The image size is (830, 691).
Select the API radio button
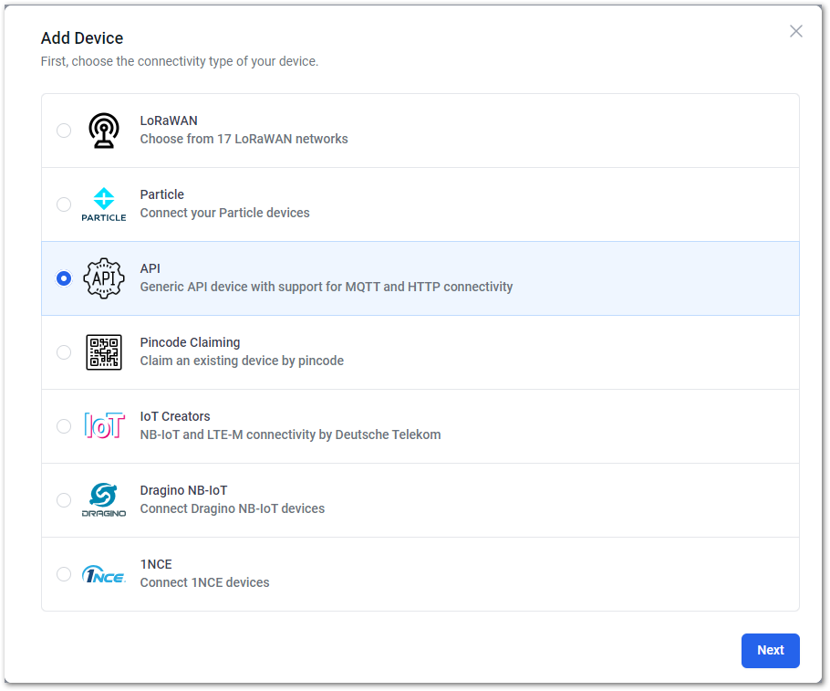[64, 278]
